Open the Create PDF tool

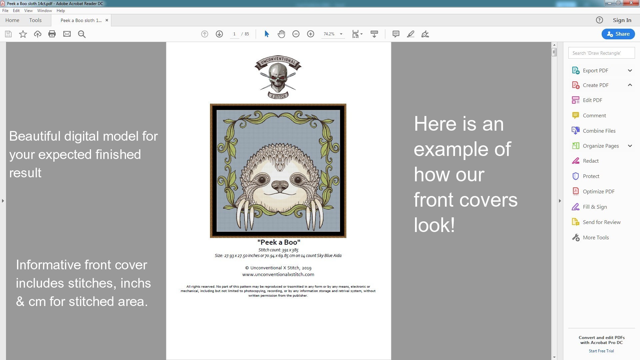click(x=595, y=85)
